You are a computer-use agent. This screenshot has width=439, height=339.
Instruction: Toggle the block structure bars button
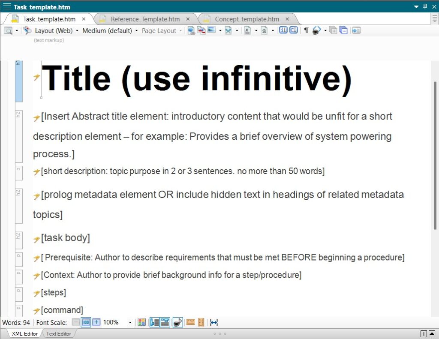tap(154, 322)
